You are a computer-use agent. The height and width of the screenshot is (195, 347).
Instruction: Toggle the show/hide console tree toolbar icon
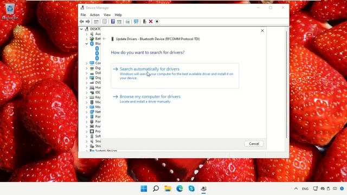coord(97,22)
